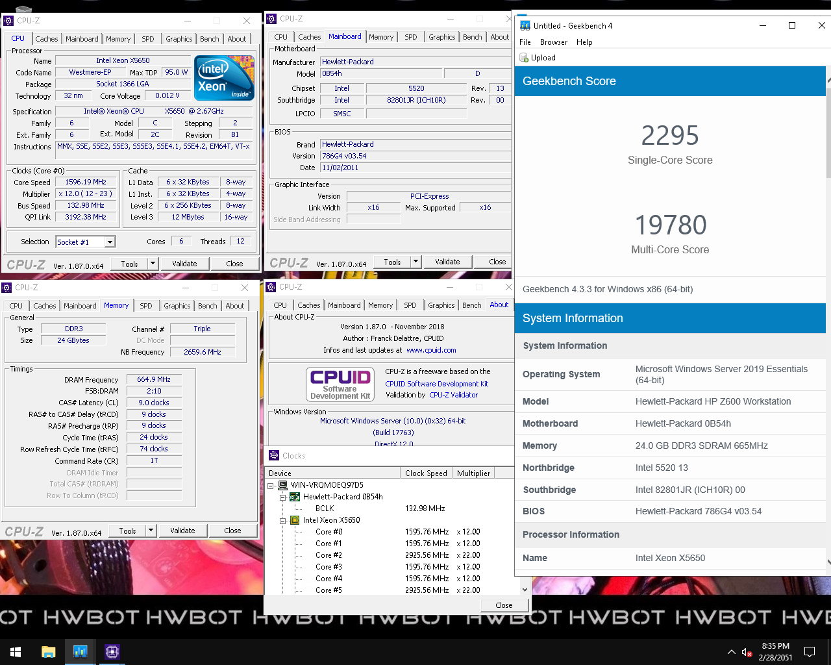This screenshot has width=831, height=665.
Task: Open Geekbench File menu
Action: pyautogui.click(x=525, y=42)
